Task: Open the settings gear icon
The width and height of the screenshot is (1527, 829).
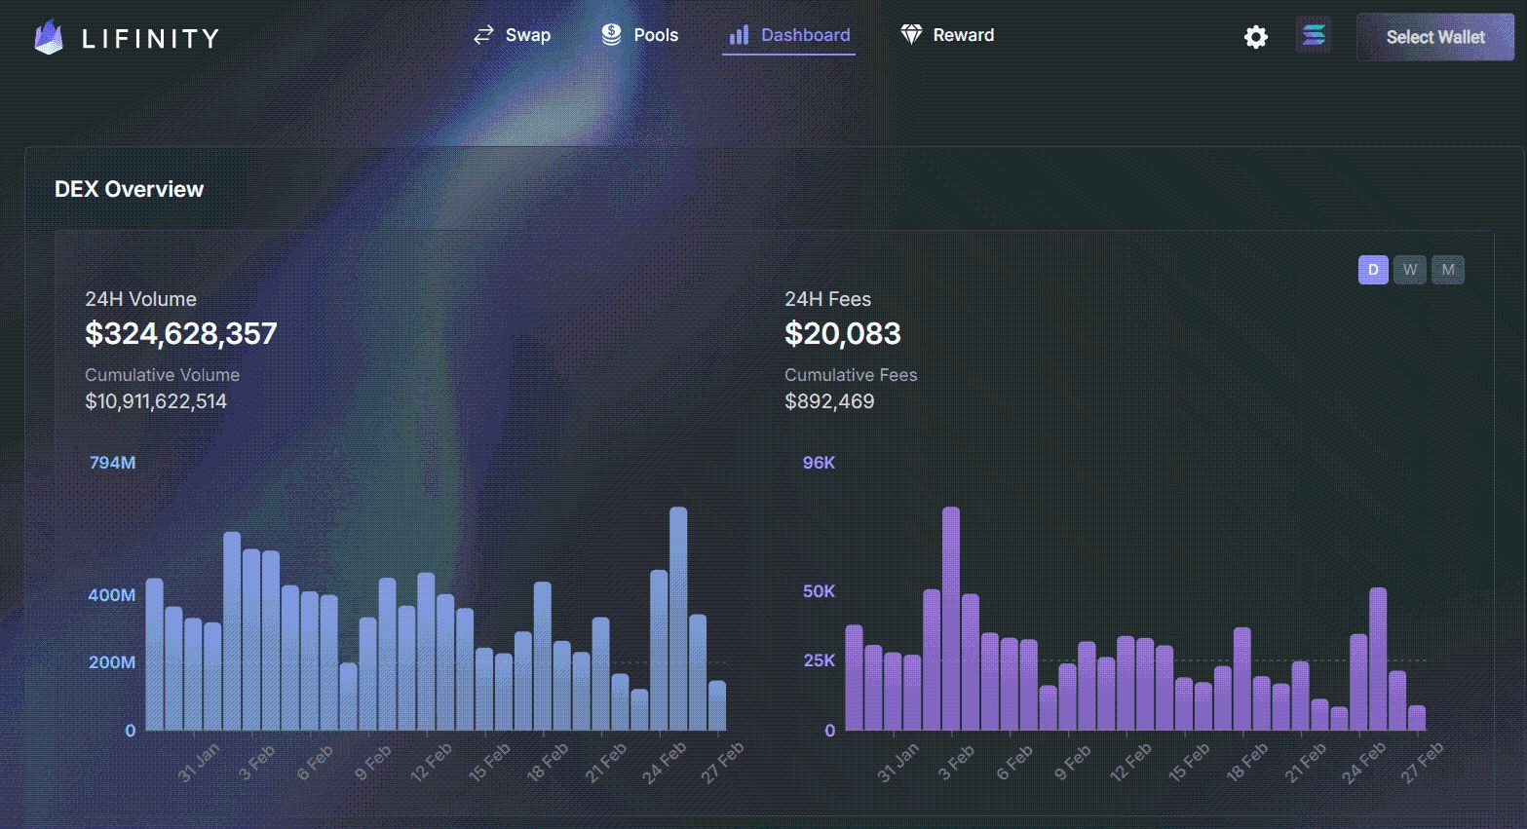Action: pos(1255,36)
